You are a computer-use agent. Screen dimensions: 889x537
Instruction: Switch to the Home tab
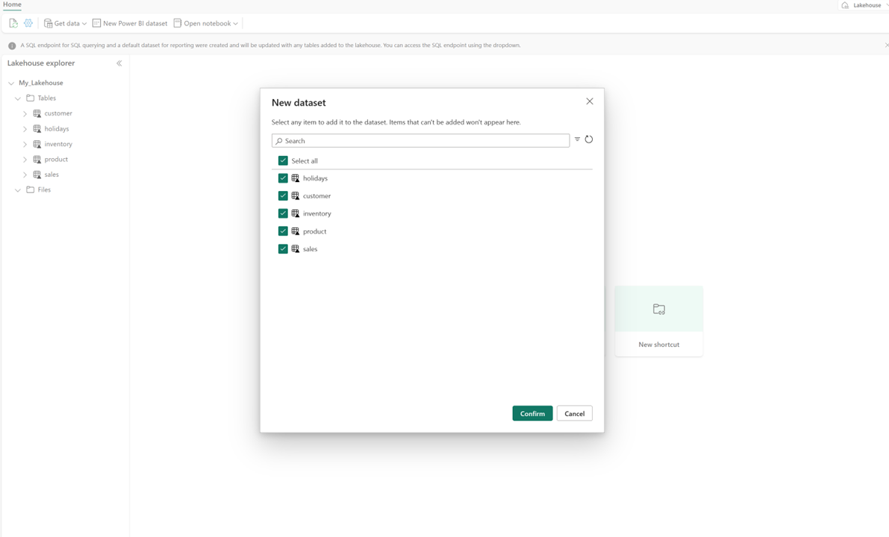coord(12,4)
